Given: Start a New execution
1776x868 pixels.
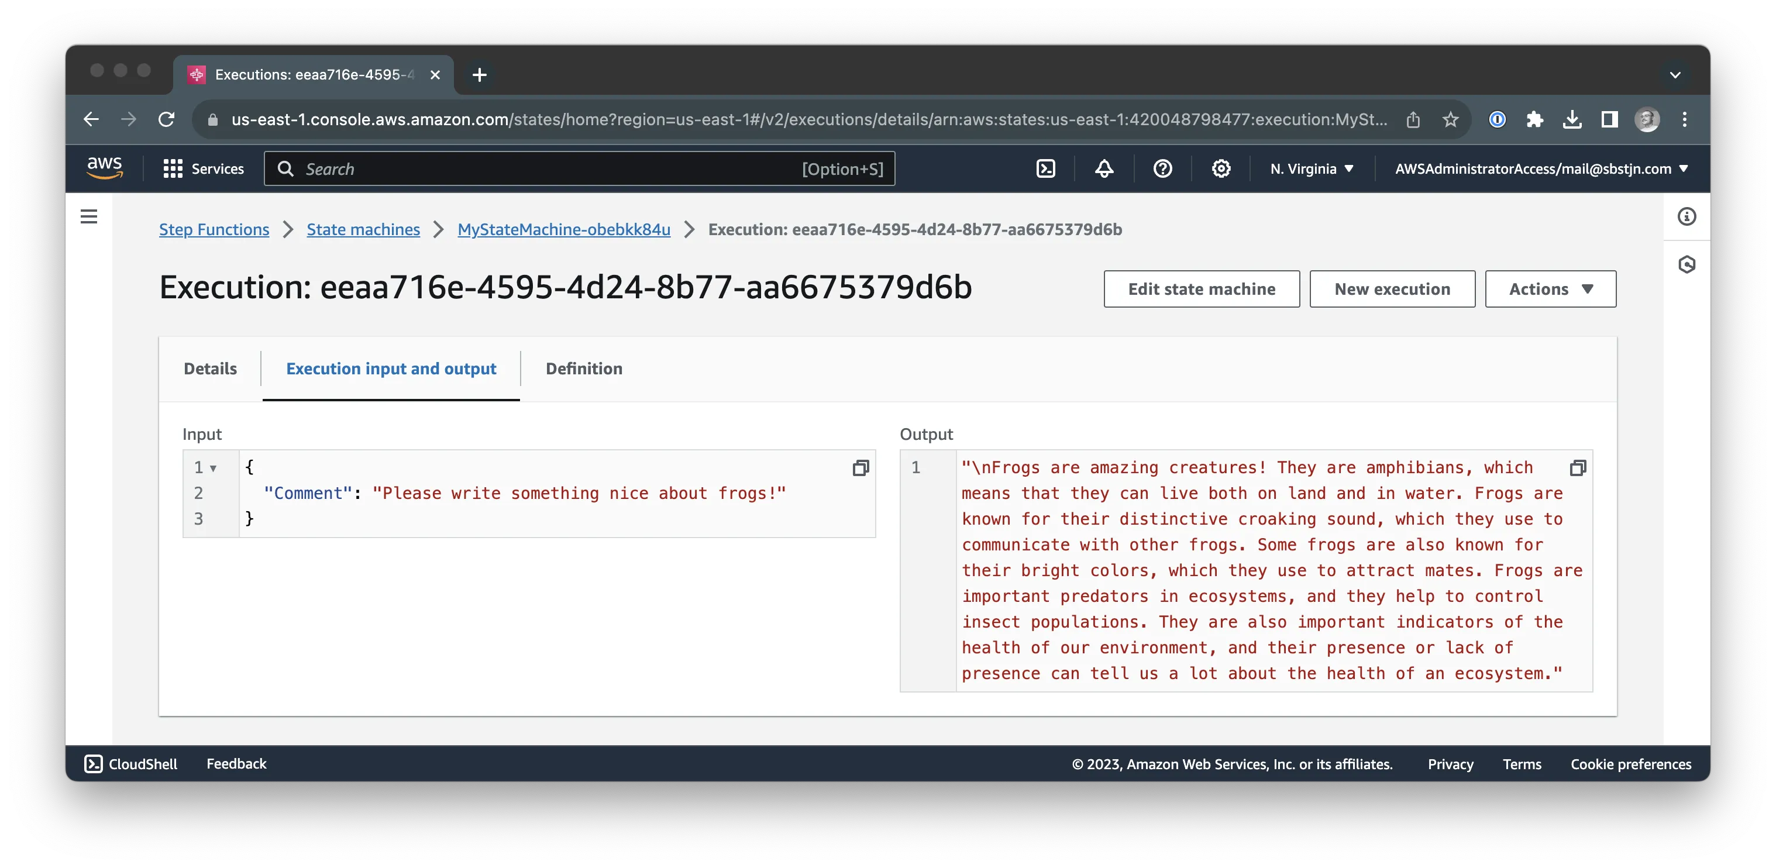Looking at the screenshot, I should tap(1392, 289).
